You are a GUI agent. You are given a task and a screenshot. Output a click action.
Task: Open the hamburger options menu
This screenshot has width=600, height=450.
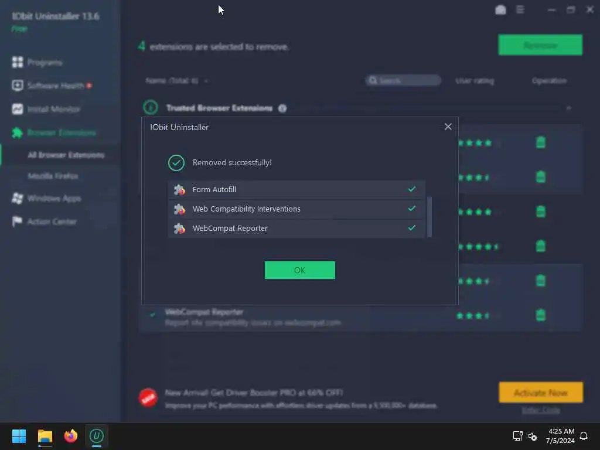pyautogui.click(x=520, y=9)
